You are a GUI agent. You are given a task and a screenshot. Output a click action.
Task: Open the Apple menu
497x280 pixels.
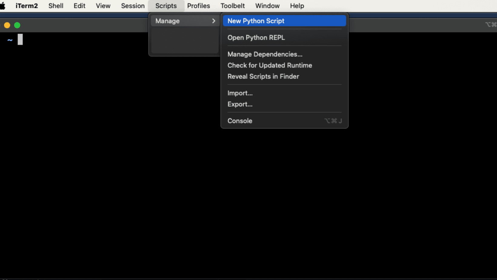click(x=2, y=6)
